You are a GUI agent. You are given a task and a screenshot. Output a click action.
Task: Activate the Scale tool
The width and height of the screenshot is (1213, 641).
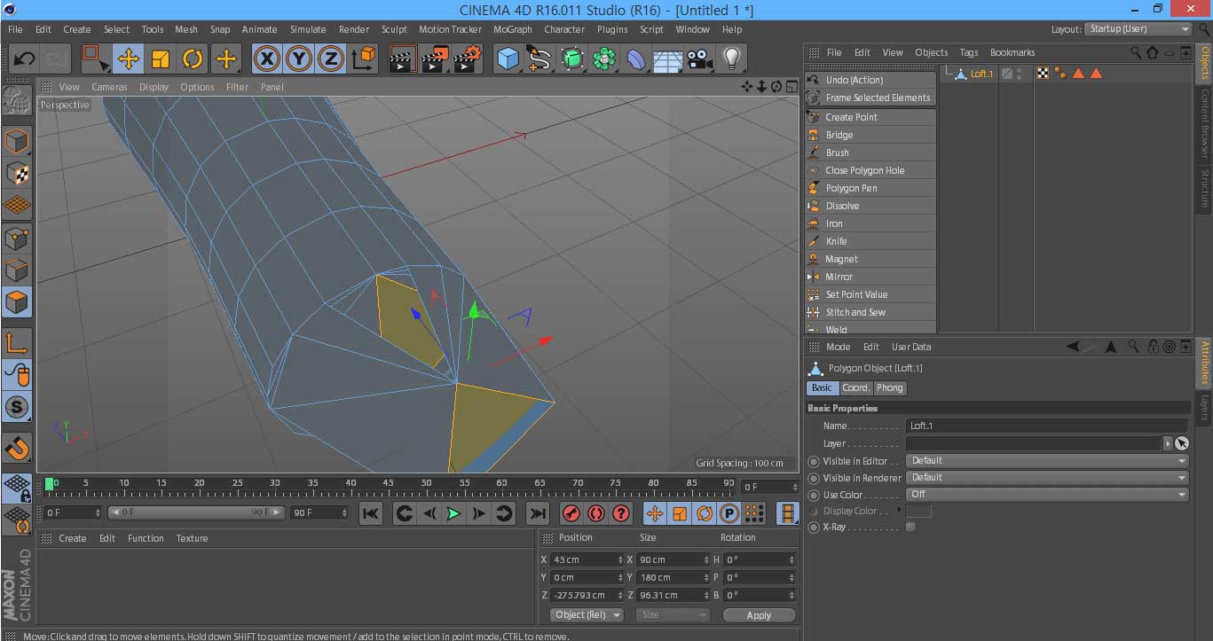(161, 59)
